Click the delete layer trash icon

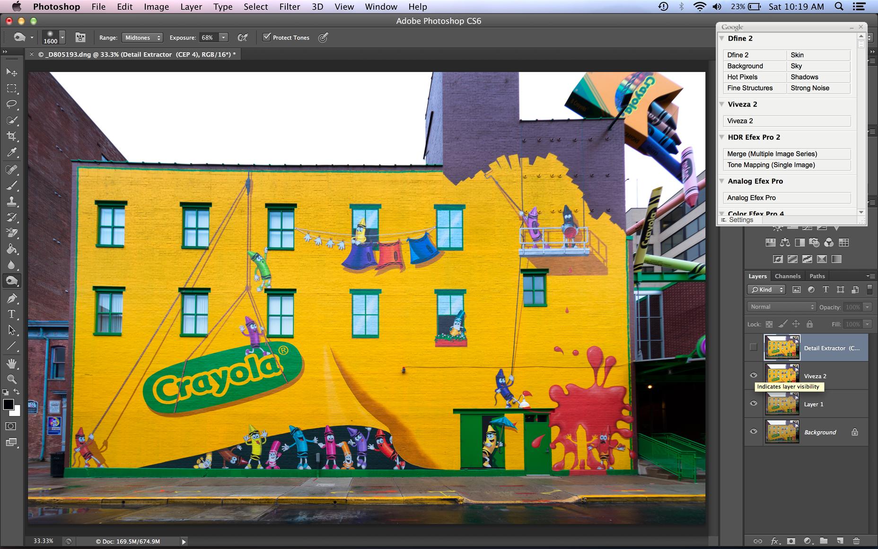pyautogui.click(x=856, y=540)
